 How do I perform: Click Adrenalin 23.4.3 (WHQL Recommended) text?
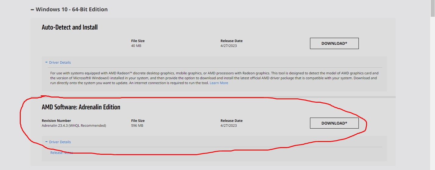[x=74, y=126]
